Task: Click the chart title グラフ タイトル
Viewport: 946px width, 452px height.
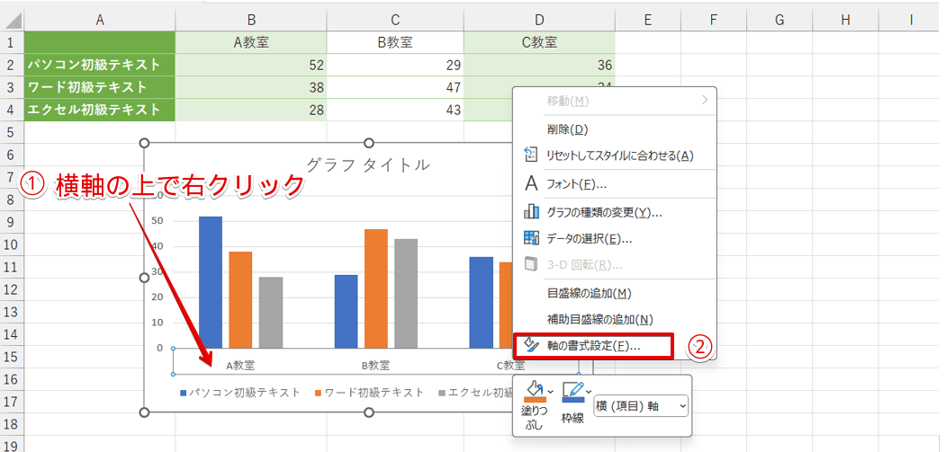Action: [x=367, y=164]
